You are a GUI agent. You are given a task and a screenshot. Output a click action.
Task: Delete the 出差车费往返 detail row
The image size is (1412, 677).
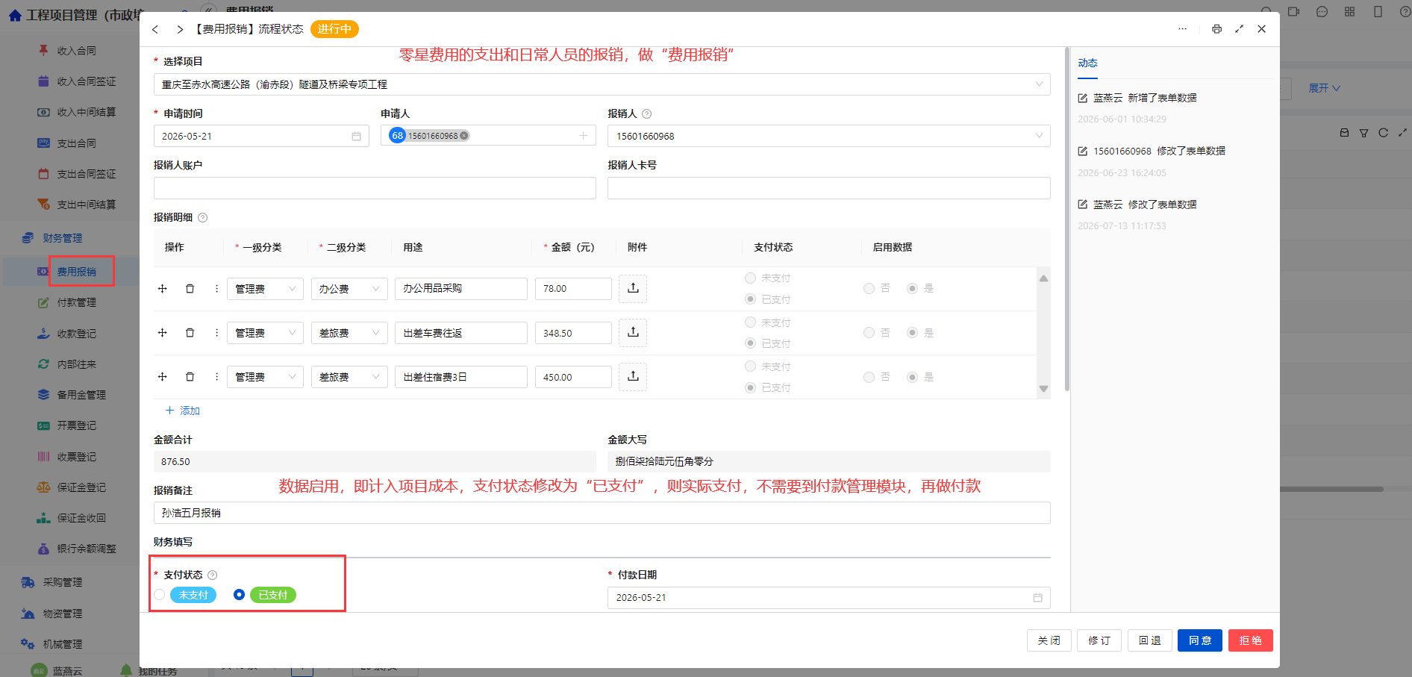(x=190, y=333)
